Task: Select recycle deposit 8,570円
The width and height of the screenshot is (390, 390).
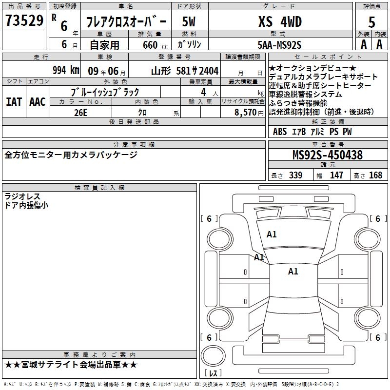Action: point(249,113)
